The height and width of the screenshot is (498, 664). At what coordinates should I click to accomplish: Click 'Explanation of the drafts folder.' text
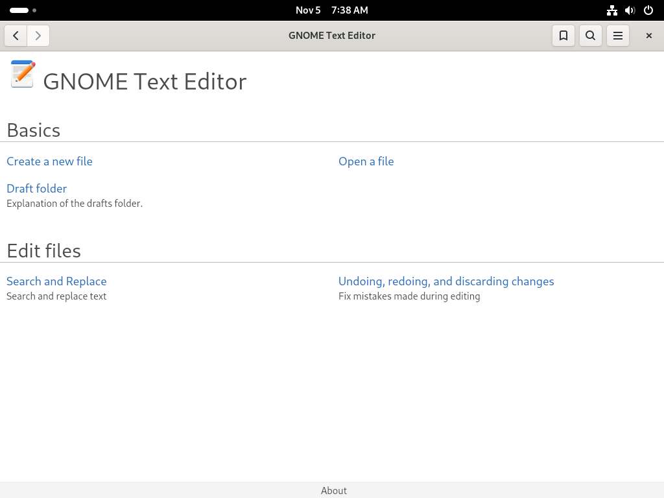75,203
